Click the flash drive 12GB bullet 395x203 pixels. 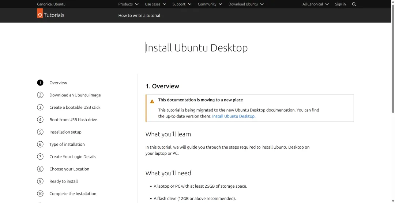(195, 199)
